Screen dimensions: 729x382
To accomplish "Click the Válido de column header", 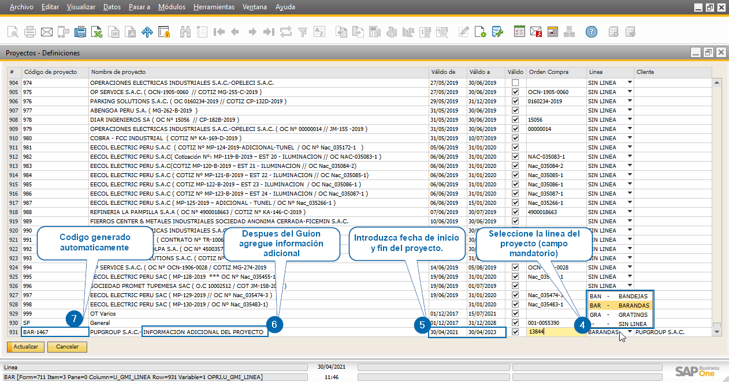I will pyautogui.click(x=447, y=72).
